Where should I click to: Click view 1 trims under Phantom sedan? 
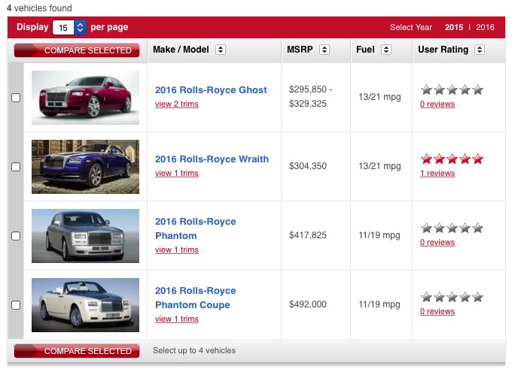click(x=177, y=250)
